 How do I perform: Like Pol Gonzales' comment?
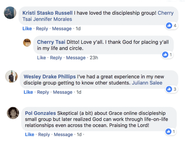click(29, 134)
